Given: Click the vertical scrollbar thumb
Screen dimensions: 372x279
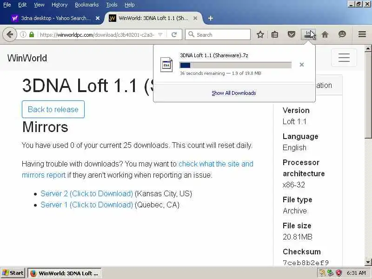Looking at the screenshot, I should point(368,95).
